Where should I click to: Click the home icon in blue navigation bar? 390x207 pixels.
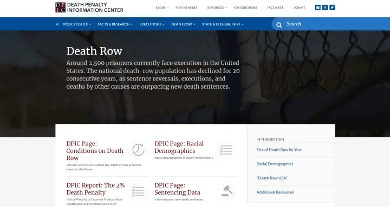tap(57, 24)
